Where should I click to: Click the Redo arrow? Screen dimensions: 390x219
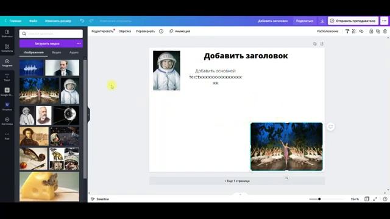[x=91, y=21]
